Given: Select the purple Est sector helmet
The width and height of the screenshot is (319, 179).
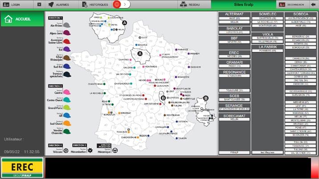Looking at the screenshot, I should (67, 49).
